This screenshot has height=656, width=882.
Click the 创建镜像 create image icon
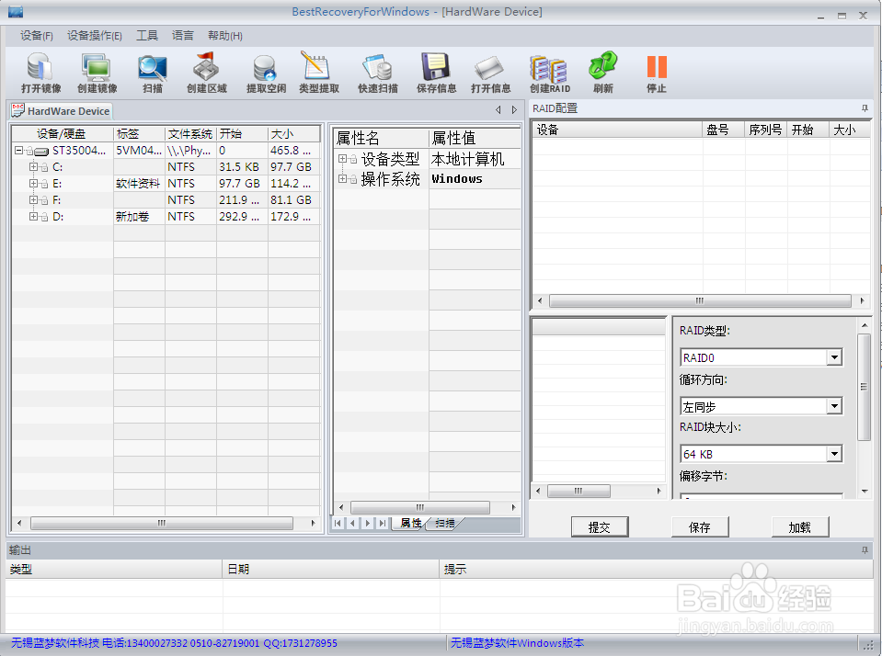point(95,73)
